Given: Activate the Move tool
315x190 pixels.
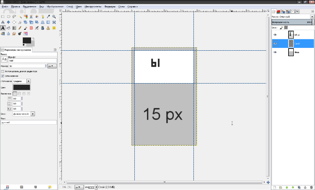Looking at the screenshot, I should 8,22.
